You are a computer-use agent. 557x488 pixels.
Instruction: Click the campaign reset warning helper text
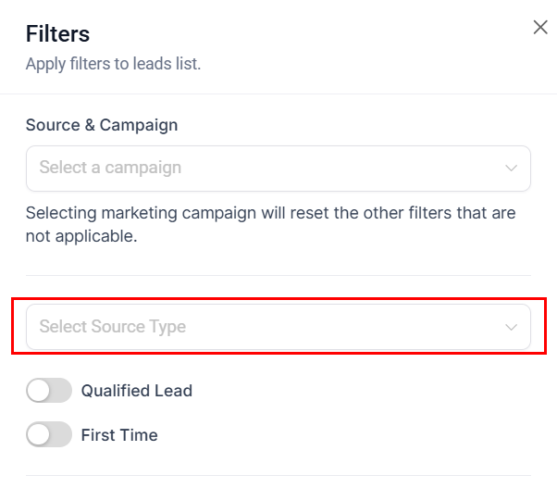pos(270,213)
